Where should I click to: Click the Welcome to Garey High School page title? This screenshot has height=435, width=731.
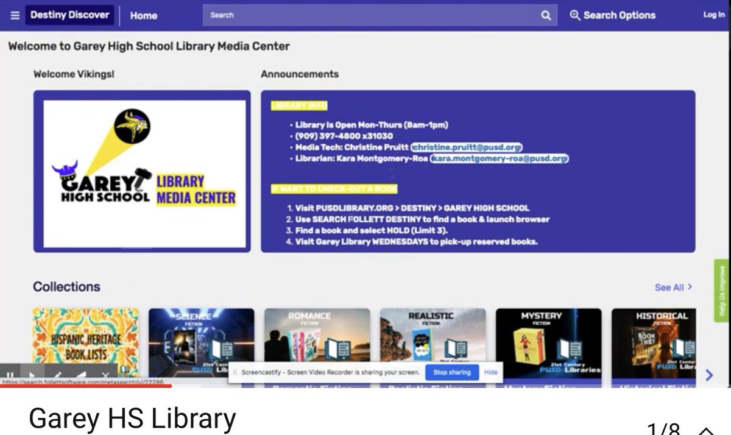[x=149, y=46]
